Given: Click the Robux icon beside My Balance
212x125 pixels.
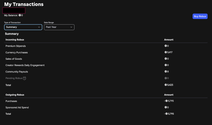Looking at the screenshot, I should click(20, 15).
